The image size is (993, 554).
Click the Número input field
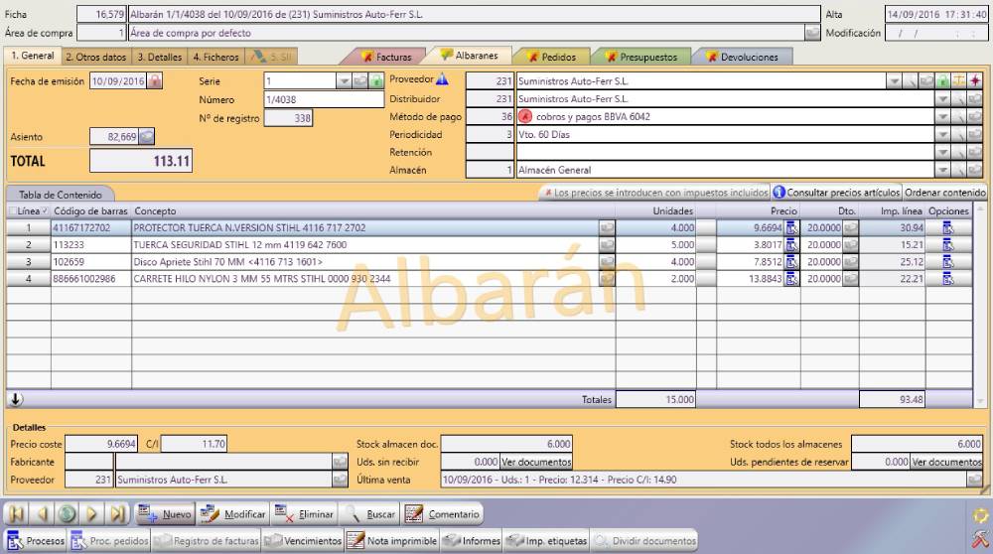point(323,99)
